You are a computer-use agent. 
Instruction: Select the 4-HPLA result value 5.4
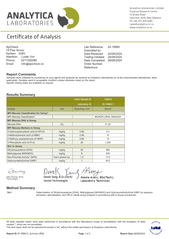(x=108, y=131)
